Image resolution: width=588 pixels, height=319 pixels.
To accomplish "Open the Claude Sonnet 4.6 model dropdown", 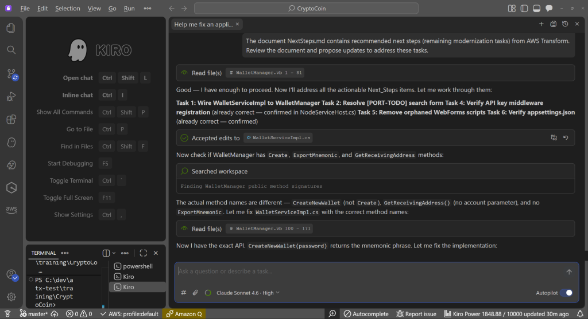I will click(x=248, y=293).
